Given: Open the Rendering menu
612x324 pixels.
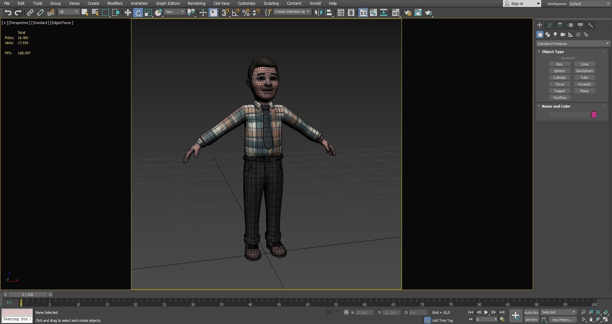Looking at the screenshot, I should coord(196,4).
